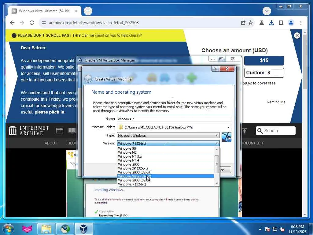Image resolution: width=313 pixels, height=235 pixels.
Task: Pick Windows XP (32-bit) in the list
Action: tap(166, 169)
